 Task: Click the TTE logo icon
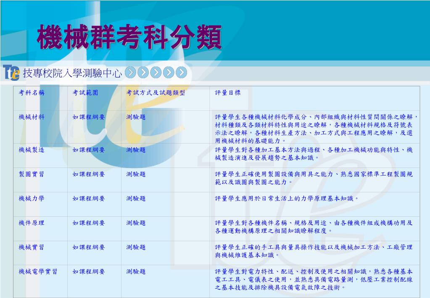click(x=11, y=72)
